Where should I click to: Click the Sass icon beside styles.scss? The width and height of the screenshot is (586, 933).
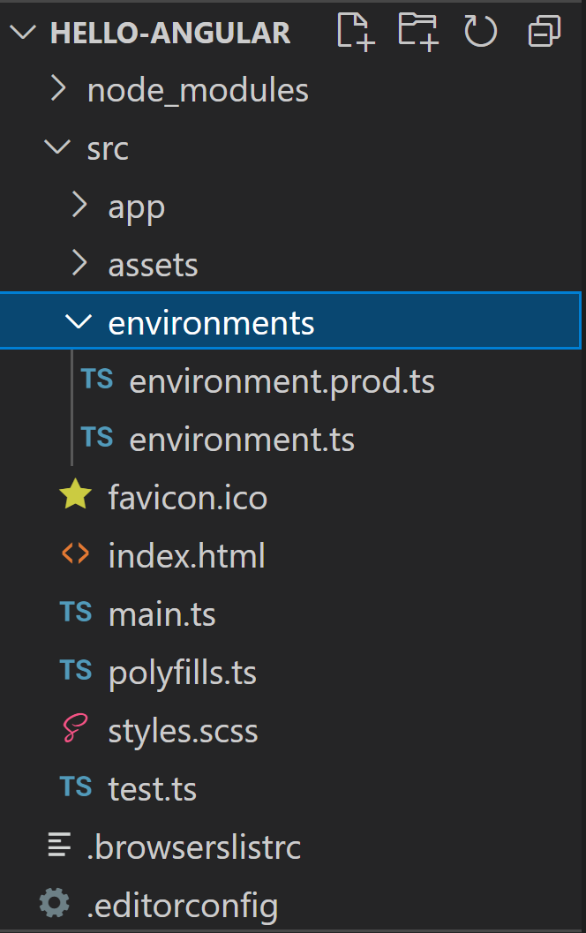click(x=76, y=728)
